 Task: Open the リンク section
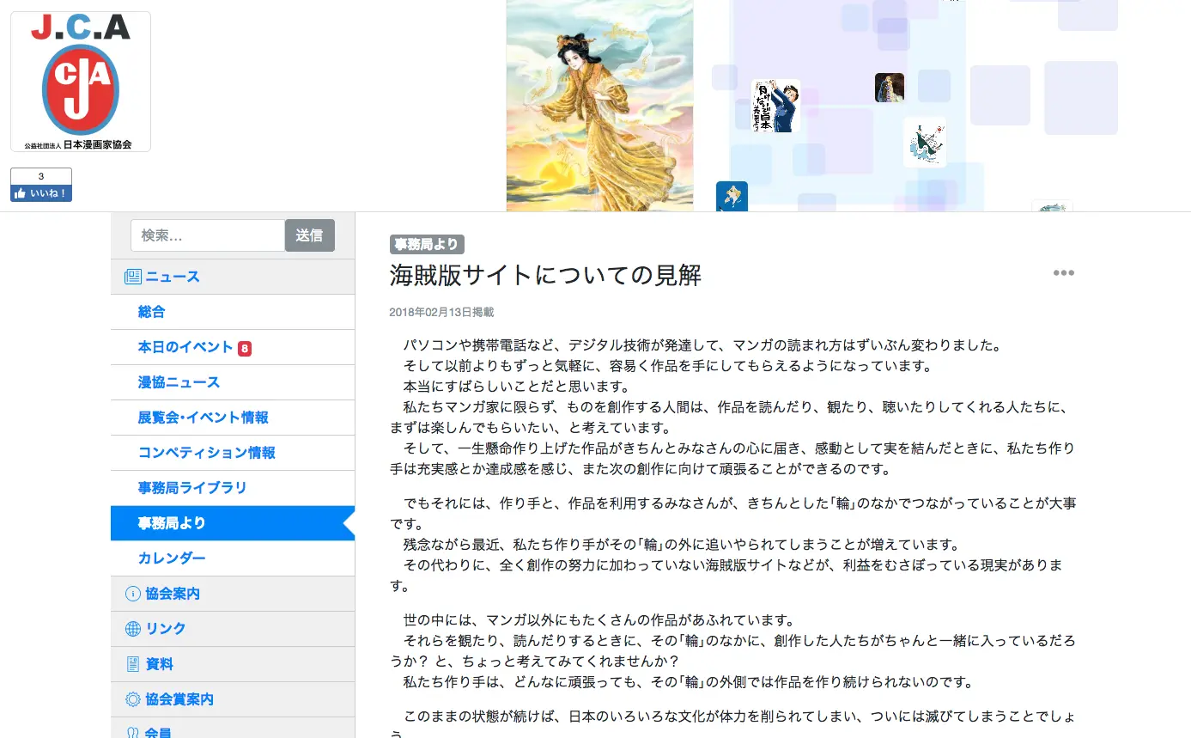233,629
